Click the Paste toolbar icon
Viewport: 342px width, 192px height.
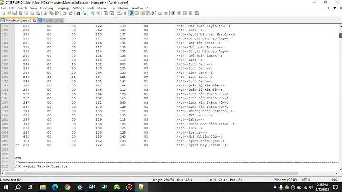point(57,13)
